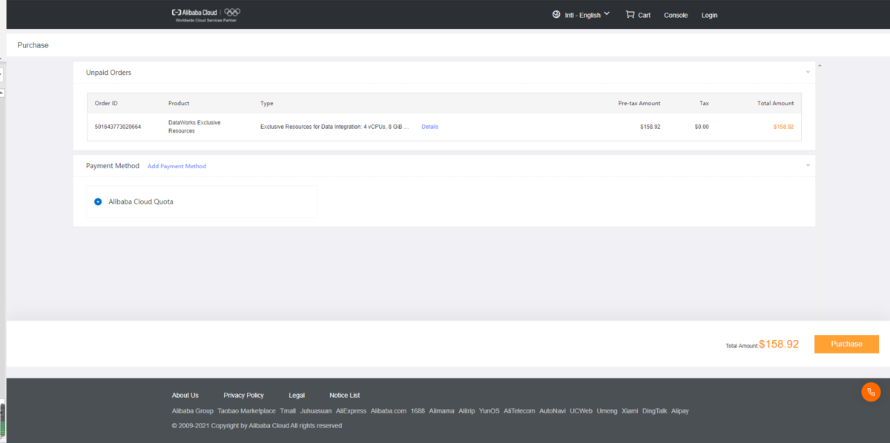890x443 pixels.
Task: Click Tmall footer link
Action: click(288, 410)
